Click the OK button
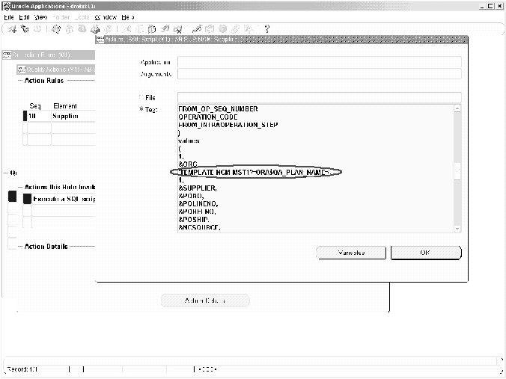The width and height of the screenshot is (506, 379). 426,253
